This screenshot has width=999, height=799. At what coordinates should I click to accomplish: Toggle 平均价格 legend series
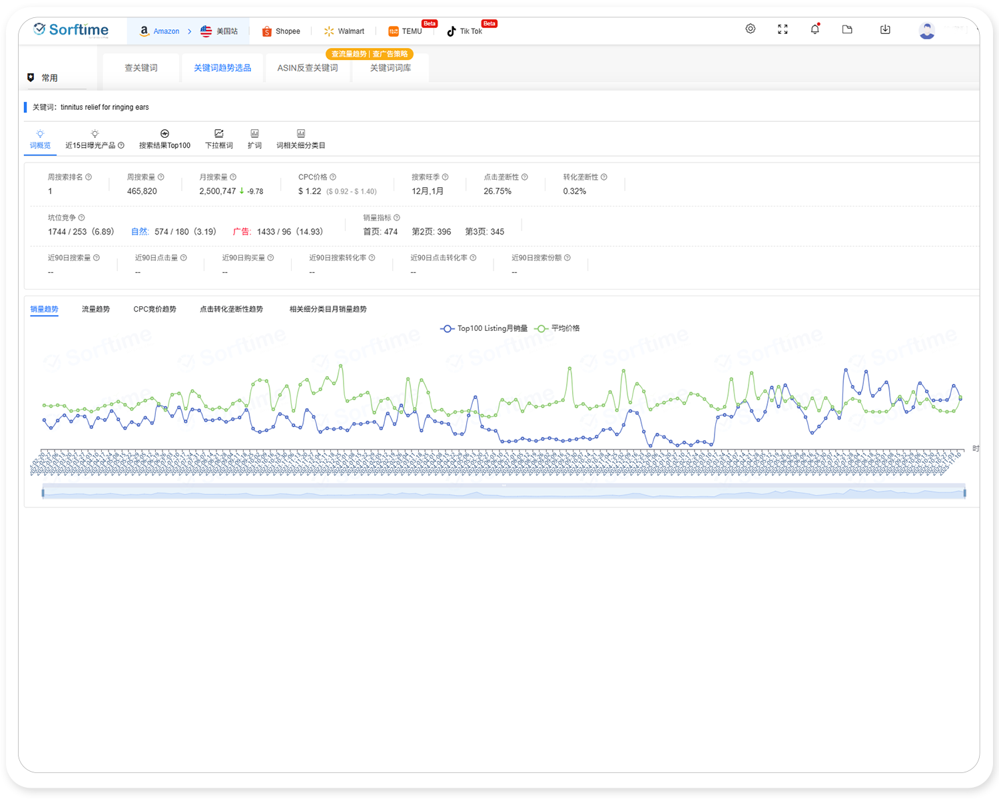[x=558, y=328]
